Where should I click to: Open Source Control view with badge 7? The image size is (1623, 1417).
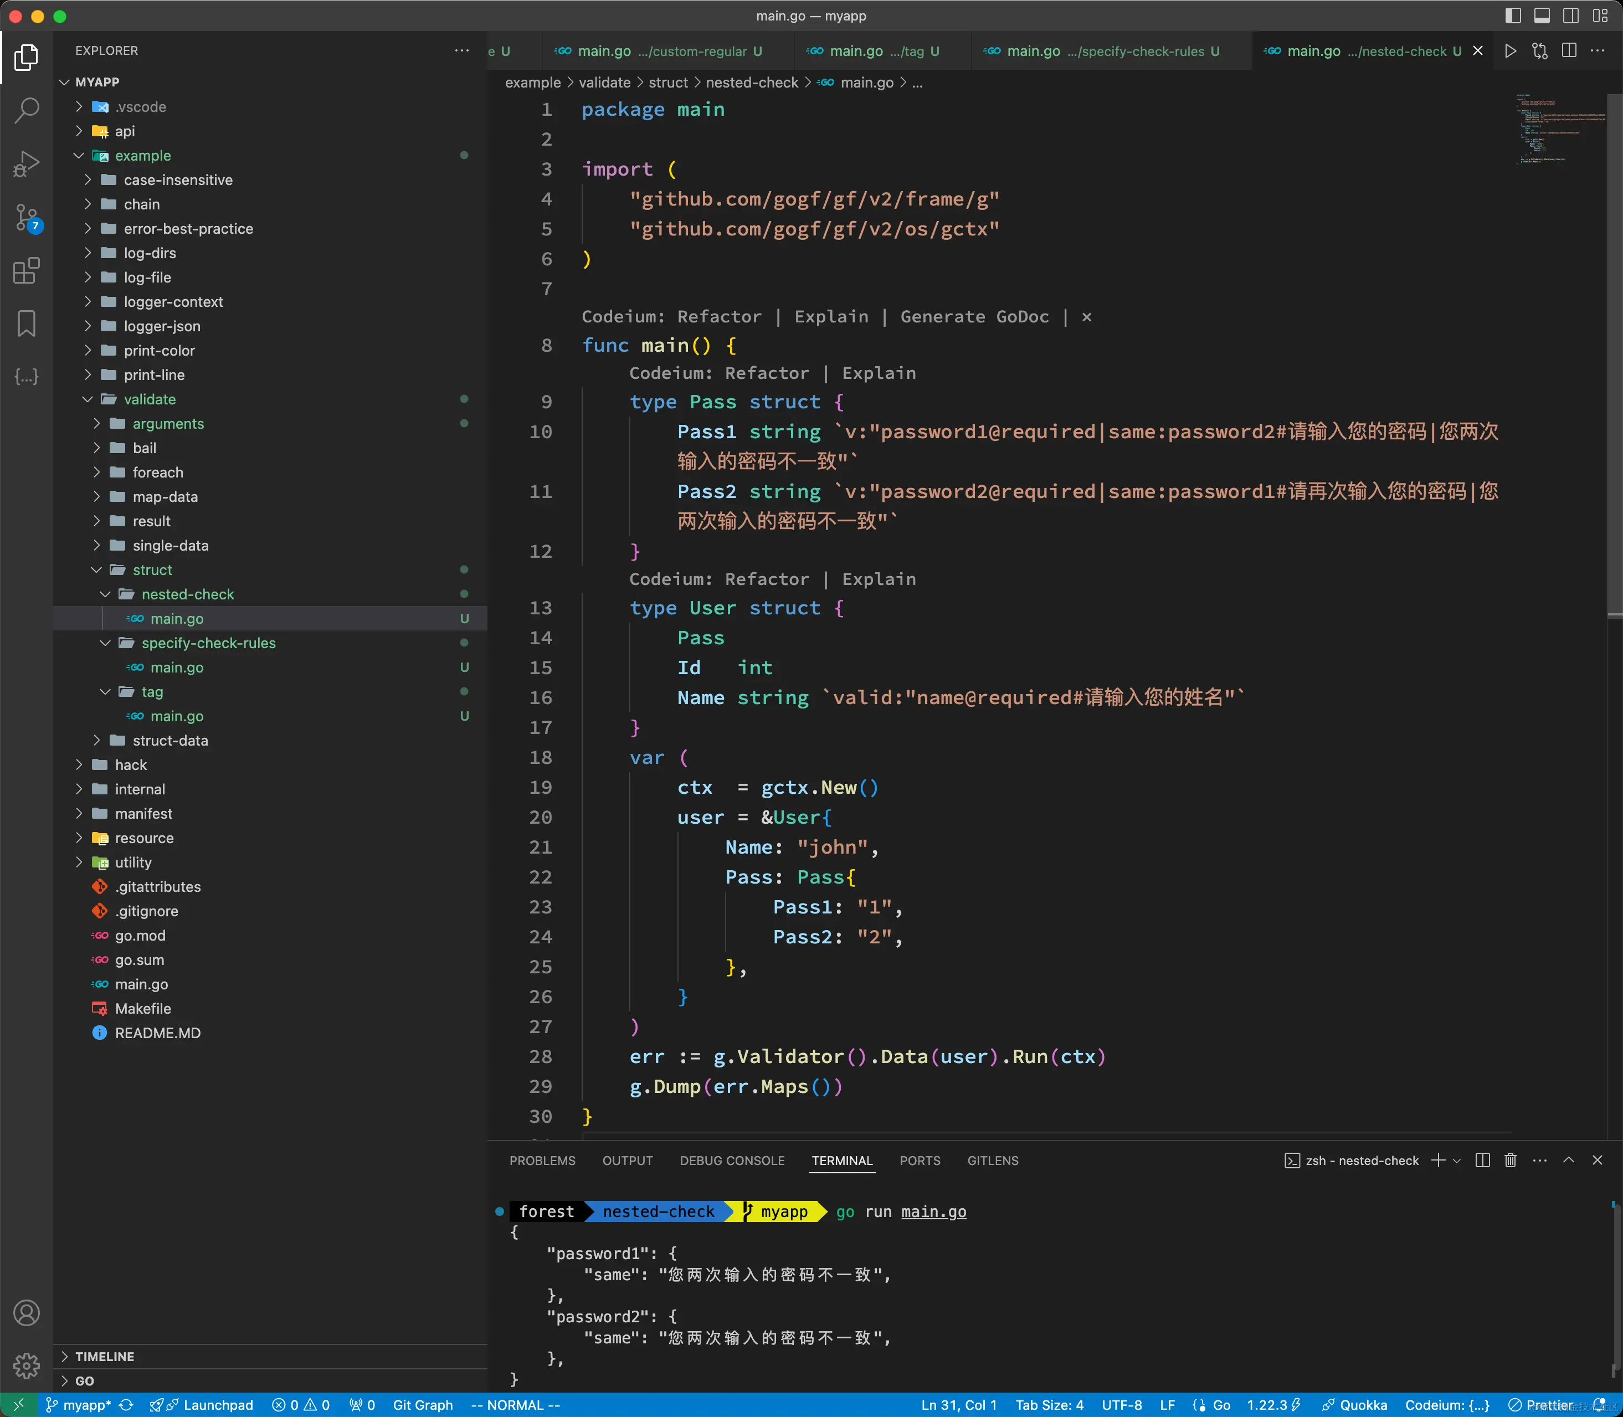pos(28,218)
